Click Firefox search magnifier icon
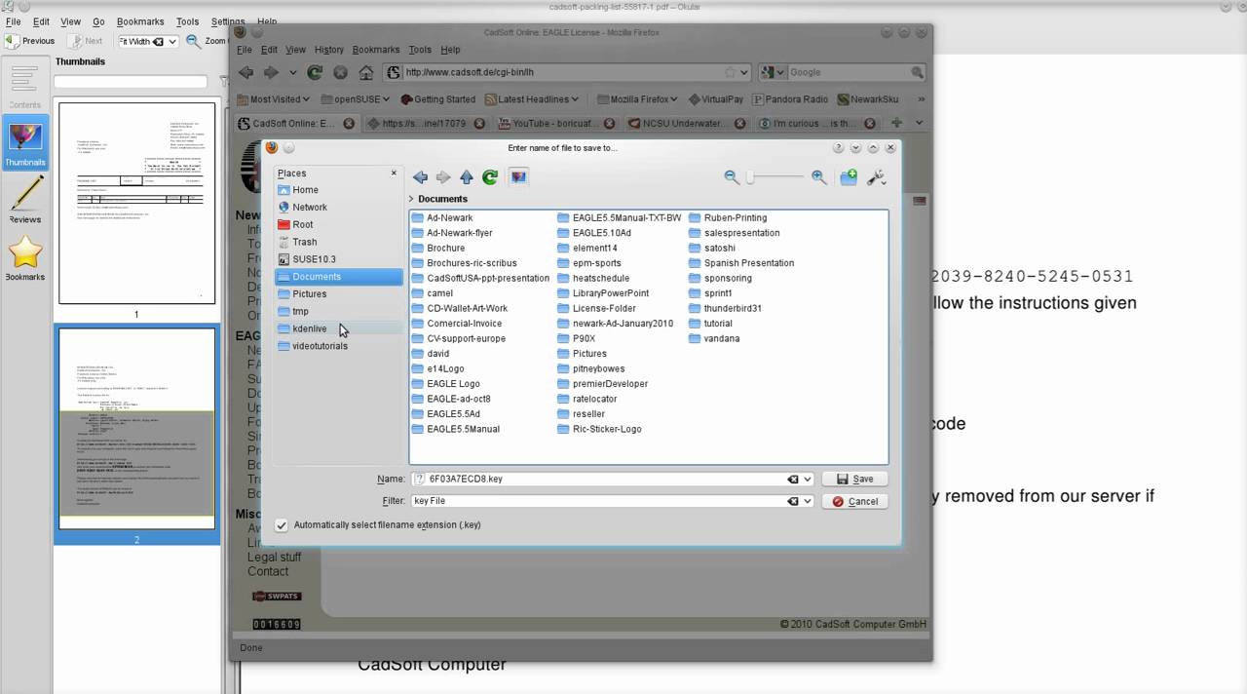The image size is (1247, 694). (917, 72)
